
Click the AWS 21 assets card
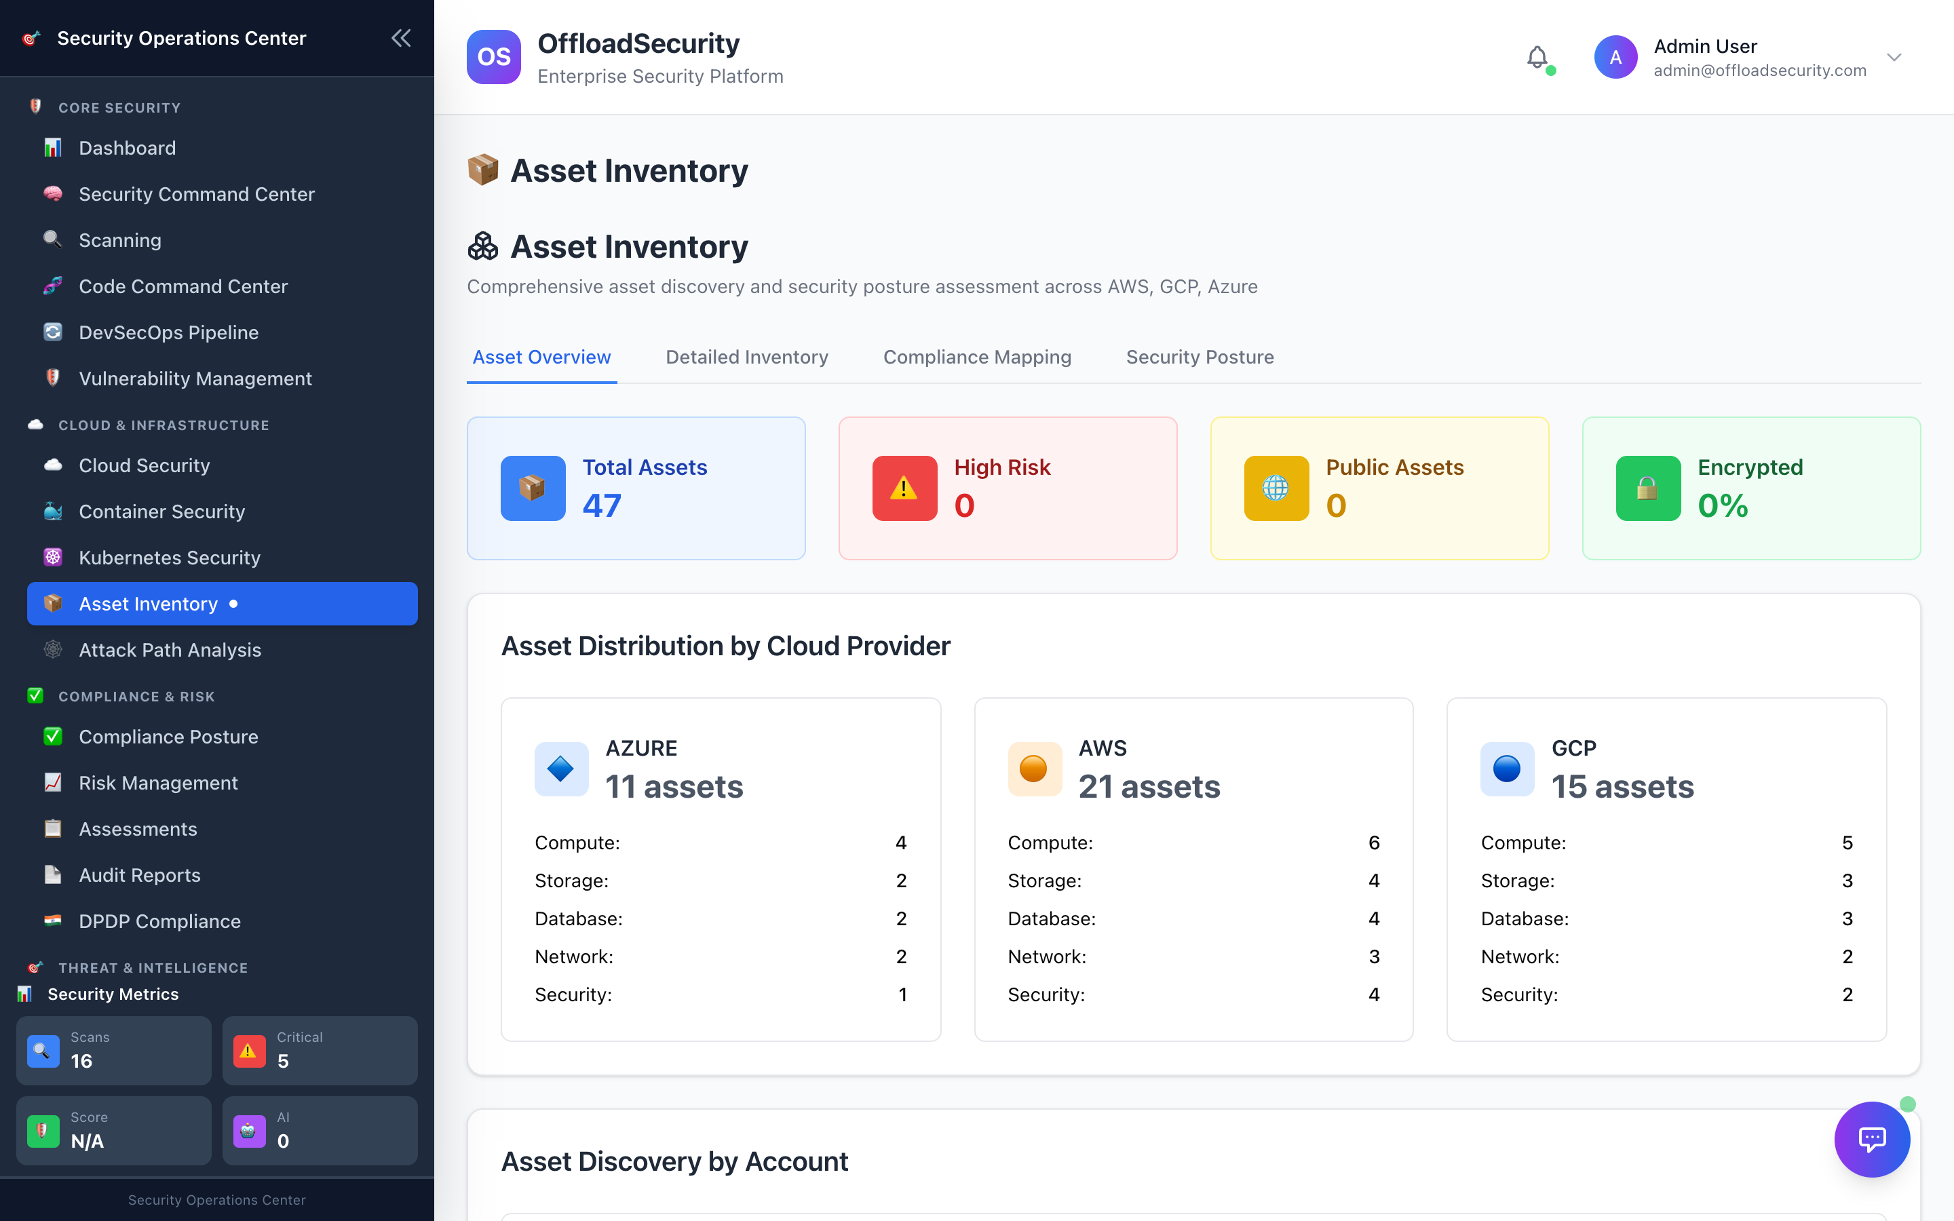coord(1193,869)
